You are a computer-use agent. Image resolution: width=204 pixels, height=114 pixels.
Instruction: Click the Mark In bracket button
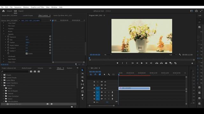[122, 63]
